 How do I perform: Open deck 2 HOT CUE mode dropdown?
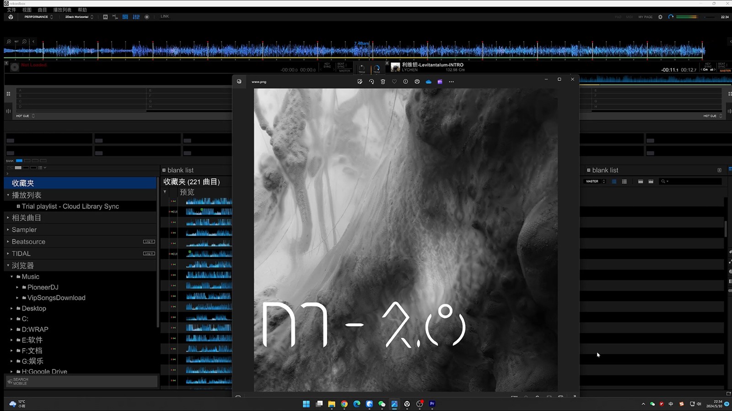[713, 116]
